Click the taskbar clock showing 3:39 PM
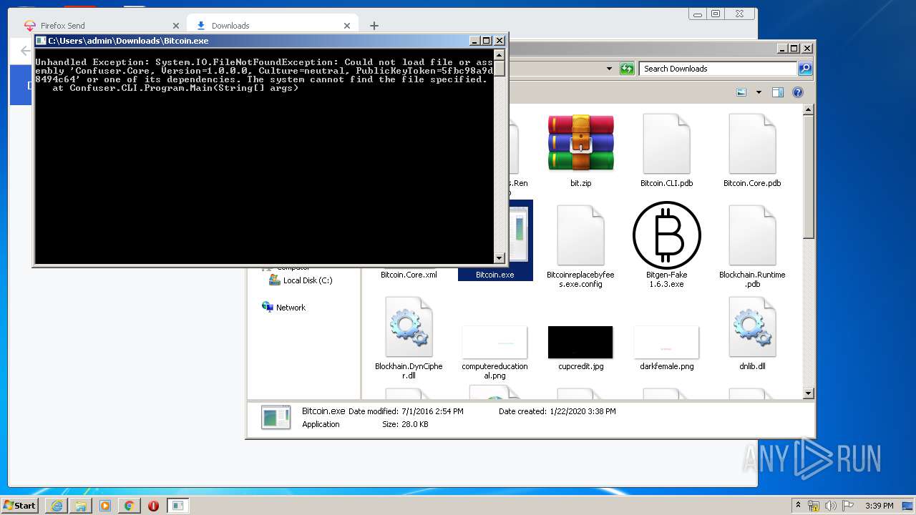916x515 pixels. pos(879,506)
